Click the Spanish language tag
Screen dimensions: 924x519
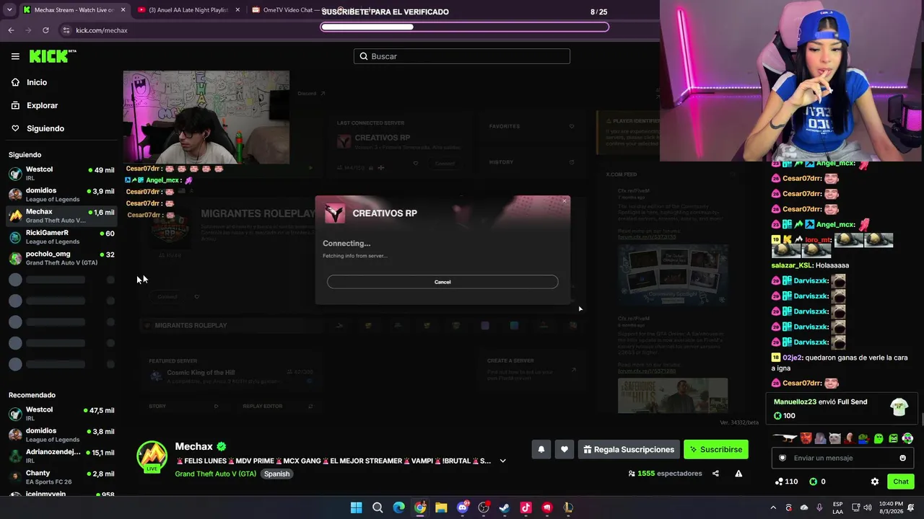point(276,474)
